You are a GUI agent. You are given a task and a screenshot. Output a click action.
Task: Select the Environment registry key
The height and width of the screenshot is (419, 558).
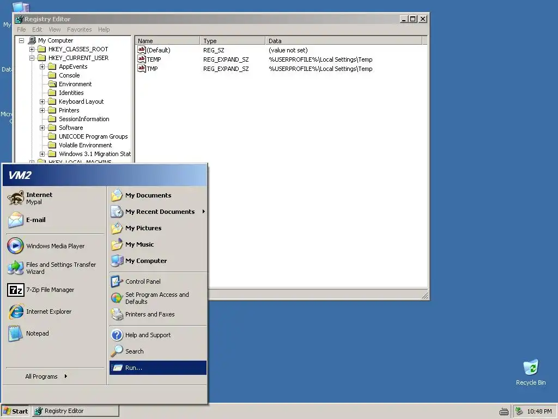tap(75, 84)
